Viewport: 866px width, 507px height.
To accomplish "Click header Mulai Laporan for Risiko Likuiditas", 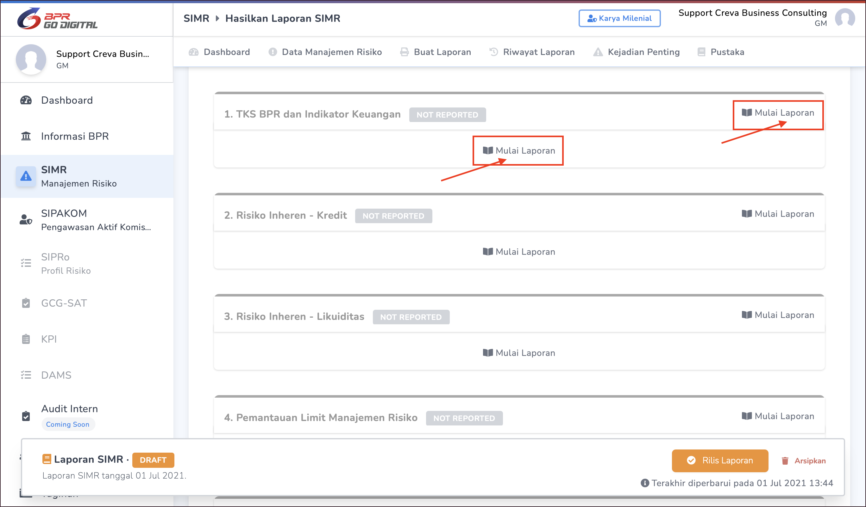I will [778, 315].
